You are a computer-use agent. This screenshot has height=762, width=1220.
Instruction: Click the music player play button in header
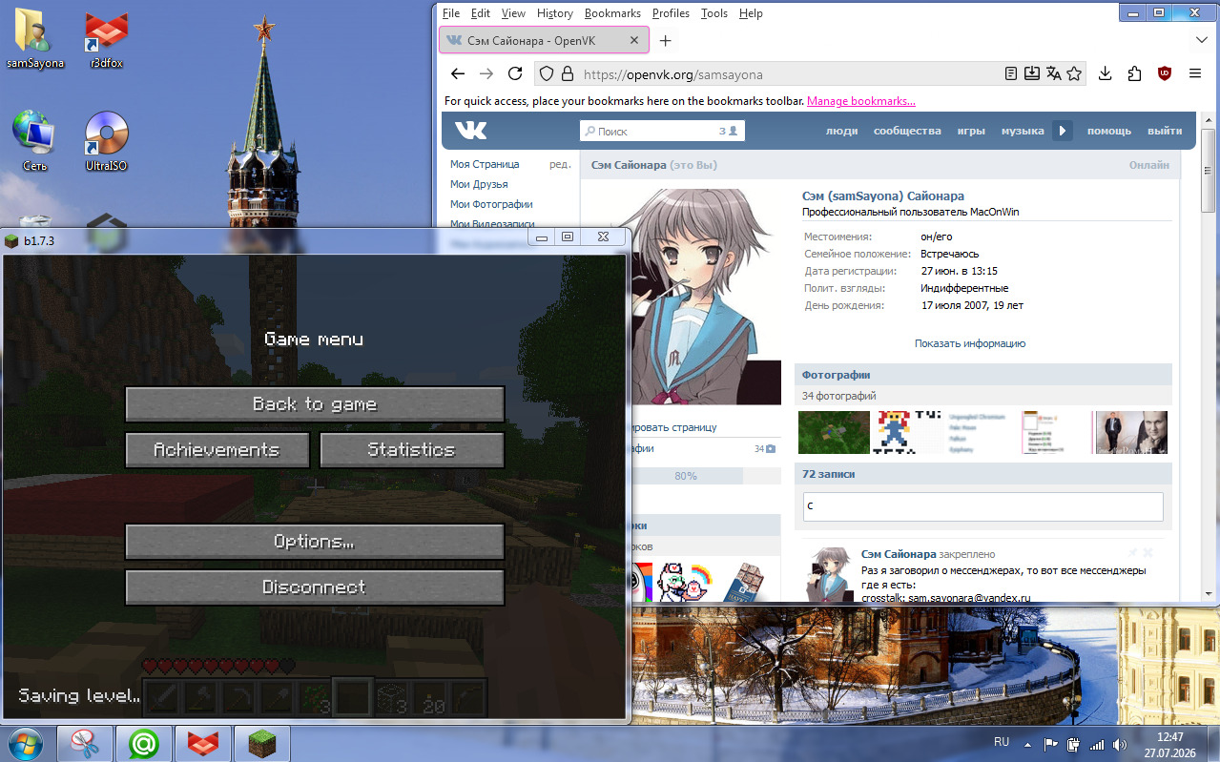[1063, 131]
